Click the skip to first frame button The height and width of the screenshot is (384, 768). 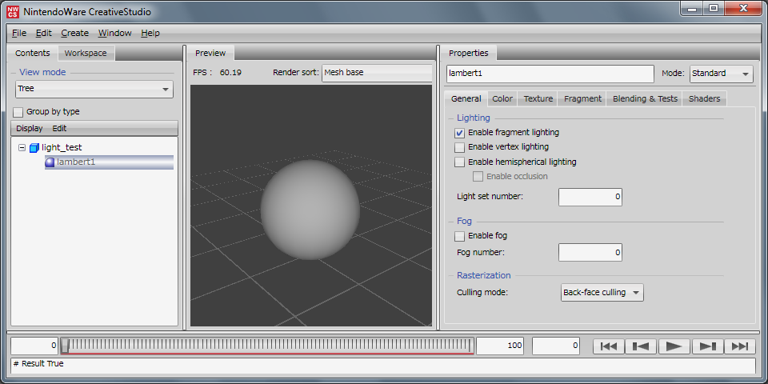pyautogui.click(x=608, y=346)
